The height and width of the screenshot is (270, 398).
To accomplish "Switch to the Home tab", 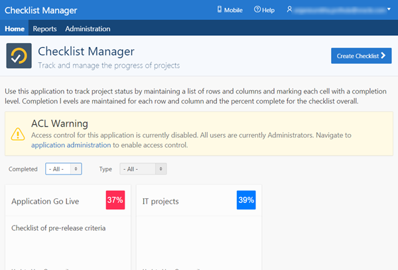I will [15, 29].
